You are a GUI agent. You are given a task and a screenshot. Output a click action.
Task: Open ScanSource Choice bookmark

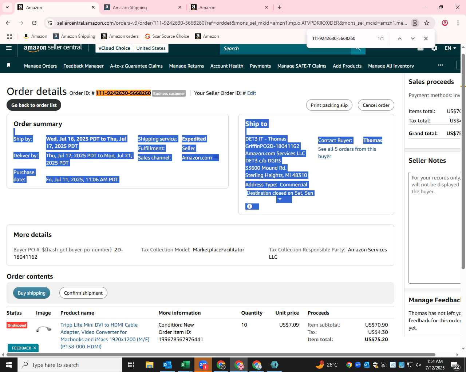pos(167,36)
